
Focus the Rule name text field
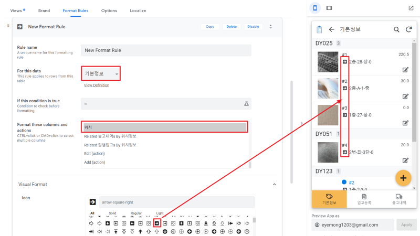tap(166, 50)
